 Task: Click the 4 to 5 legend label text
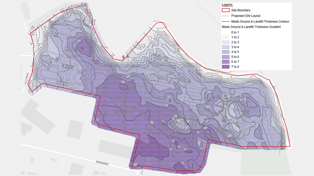[235, 52]
